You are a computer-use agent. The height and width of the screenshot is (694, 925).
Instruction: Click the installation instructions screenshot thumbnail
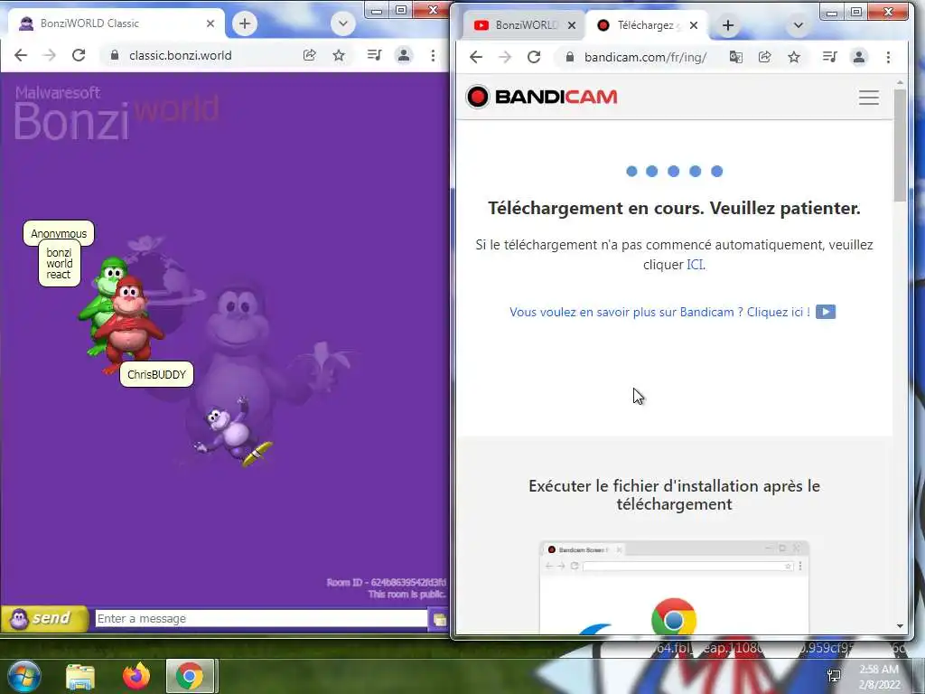(x=674, y=587)
